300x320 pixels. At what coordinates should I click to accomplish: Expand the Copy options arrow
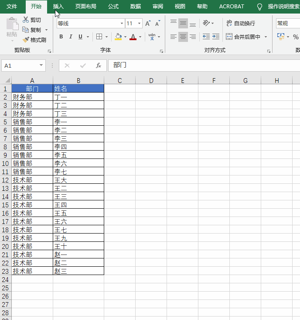47,30
